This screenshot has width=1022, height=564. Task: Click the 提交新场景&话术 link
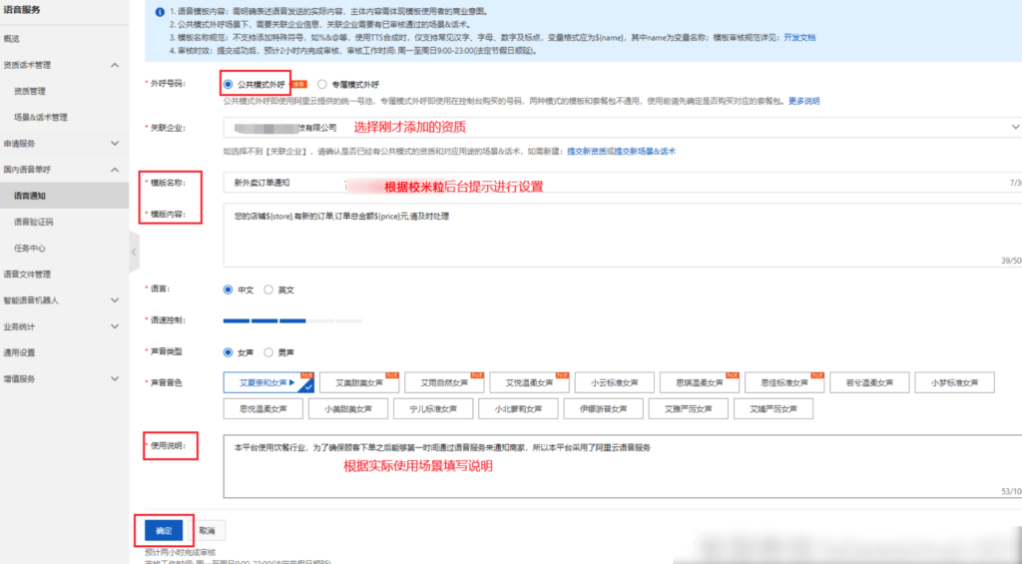[x=645, y=152]
